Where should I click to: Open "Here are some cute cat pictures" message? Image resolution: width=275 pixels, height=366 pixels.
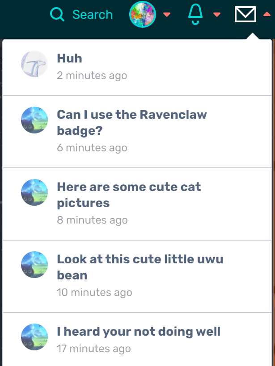point(129,195)
